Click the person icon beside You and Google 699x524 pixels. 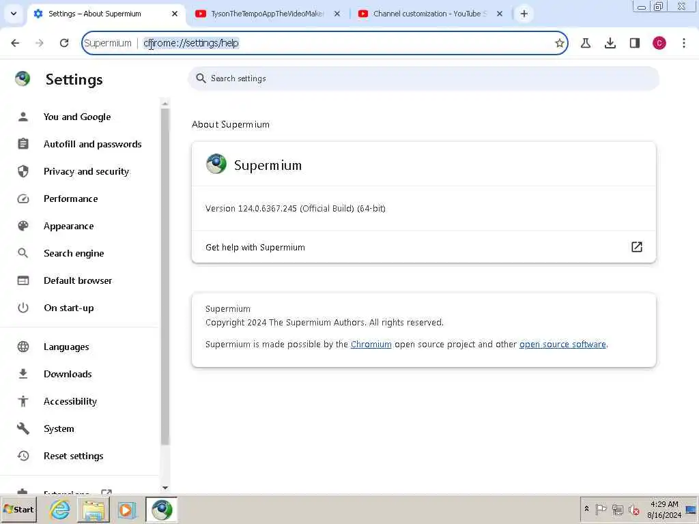point(23,117)
